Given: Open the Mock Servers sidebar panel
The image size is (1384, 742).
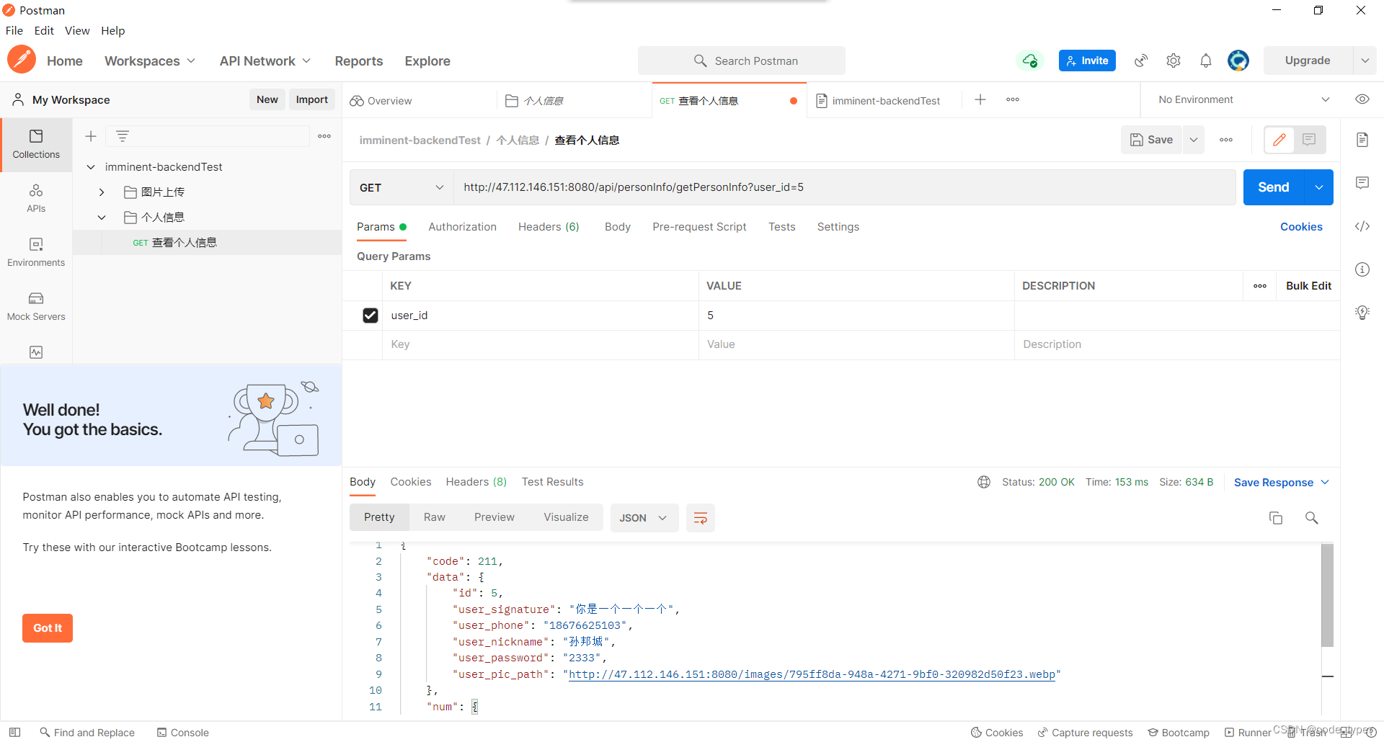Looking at the screenshot, I should point(36,307).
